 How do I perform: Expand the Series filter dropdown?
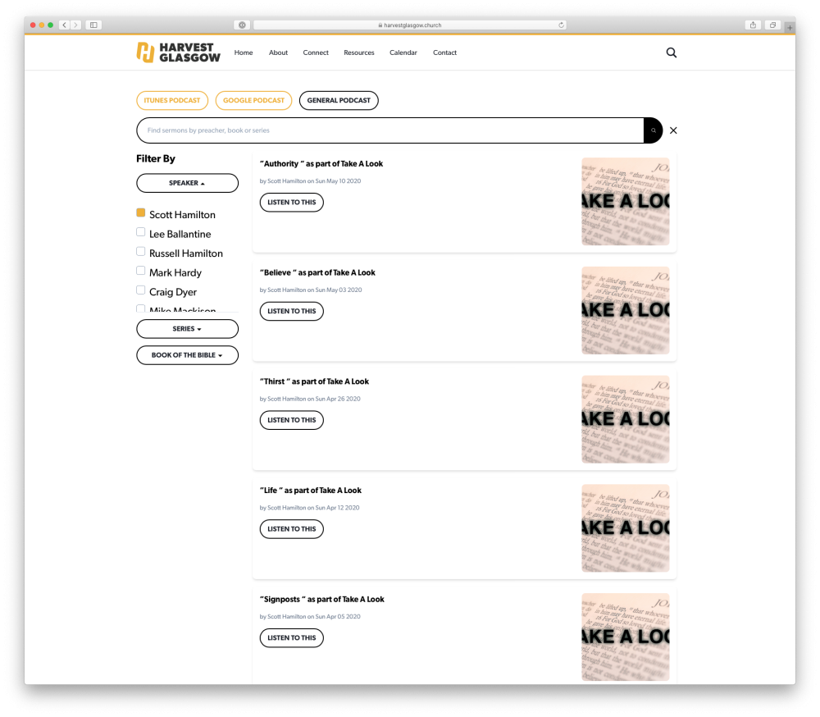pos(187,328)
